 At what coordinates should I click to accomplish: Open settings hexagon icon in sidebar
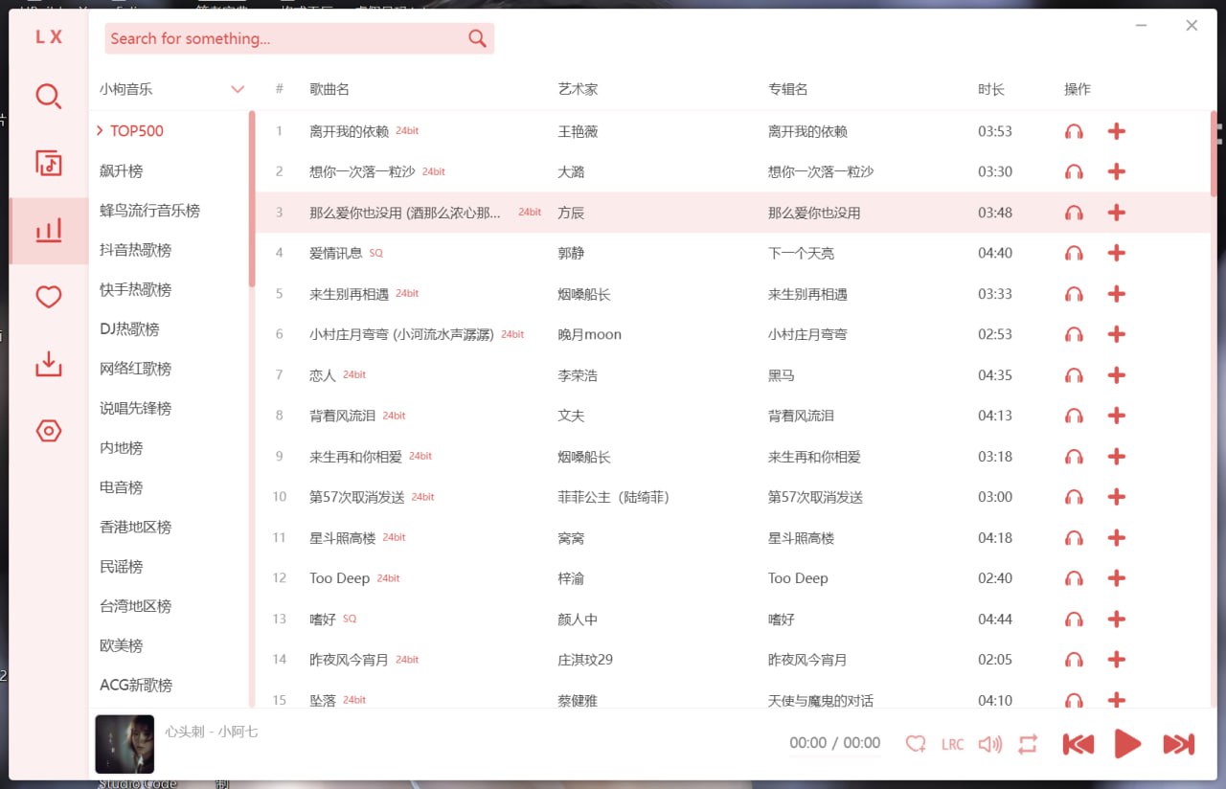point(49,431)
